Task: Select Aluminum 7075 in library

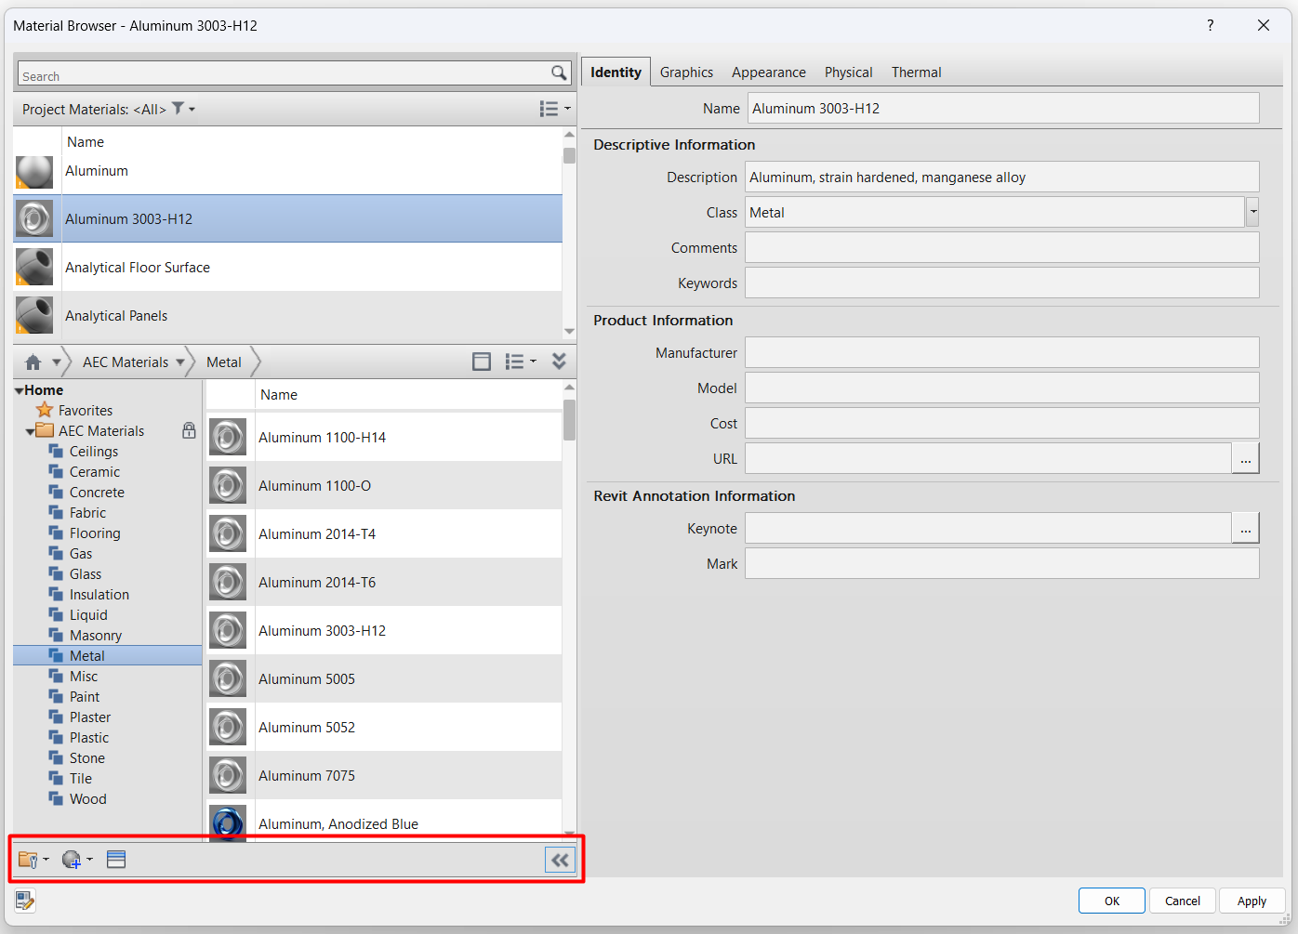Action: pyautogui.click(x=384, y=775)
